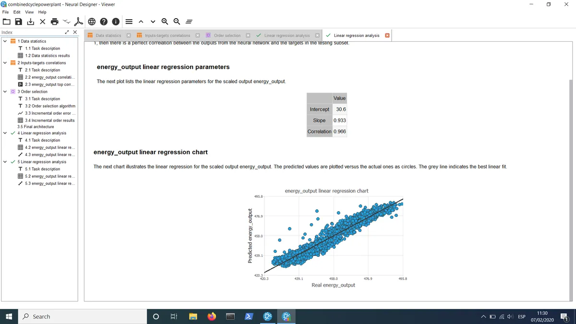Screen dimensions: 576x324
Task: Close the Data statistics tab
Action: tap(129, 36)
